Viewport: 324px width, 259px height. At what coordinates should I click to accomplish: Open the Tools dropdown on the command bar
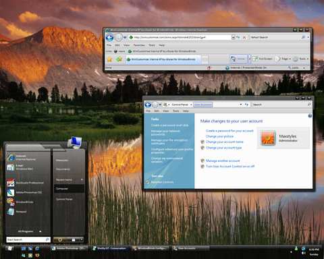tap(300, 59)
